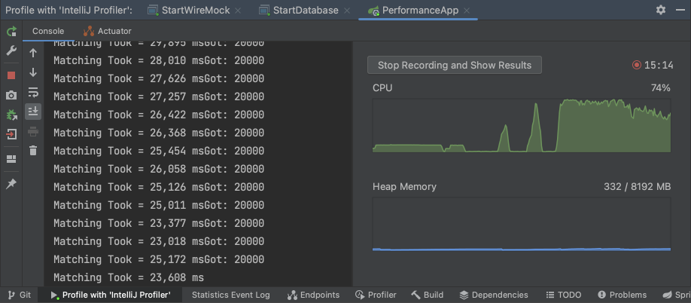Hide tool window minimize dash
This screenshot has width=691, height=303.
pyautogui.click(x=680, y=10)
